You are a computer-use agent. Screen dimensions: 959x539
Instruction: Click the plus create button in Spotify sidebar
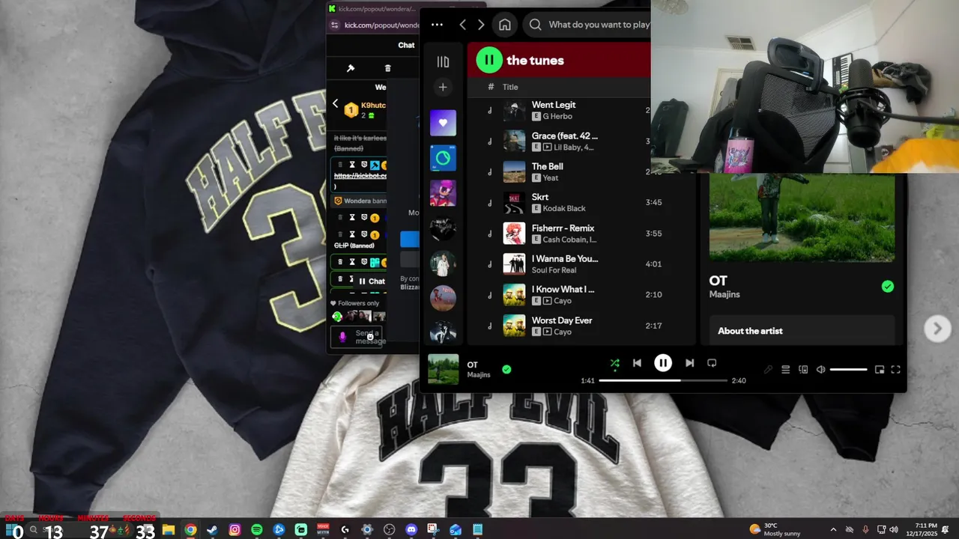pos(443,87)
